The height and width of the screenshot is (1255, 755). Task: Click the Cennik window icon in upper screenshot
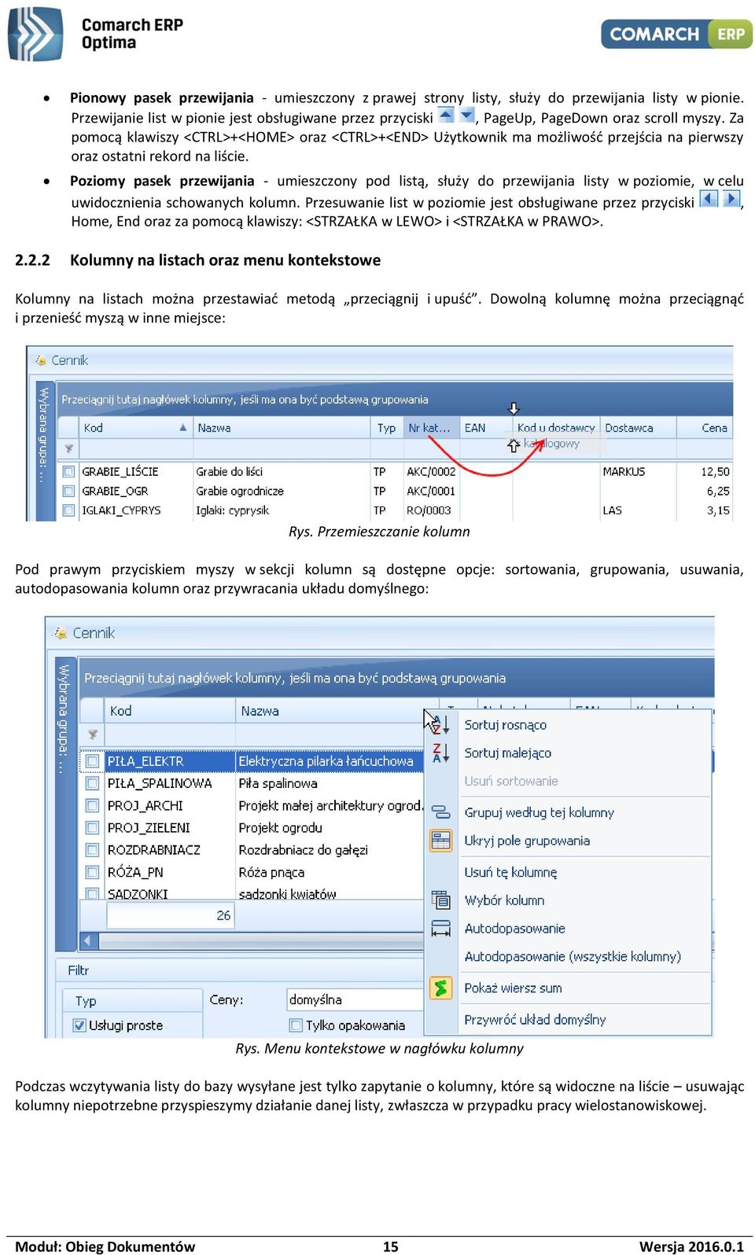(40, 360)
